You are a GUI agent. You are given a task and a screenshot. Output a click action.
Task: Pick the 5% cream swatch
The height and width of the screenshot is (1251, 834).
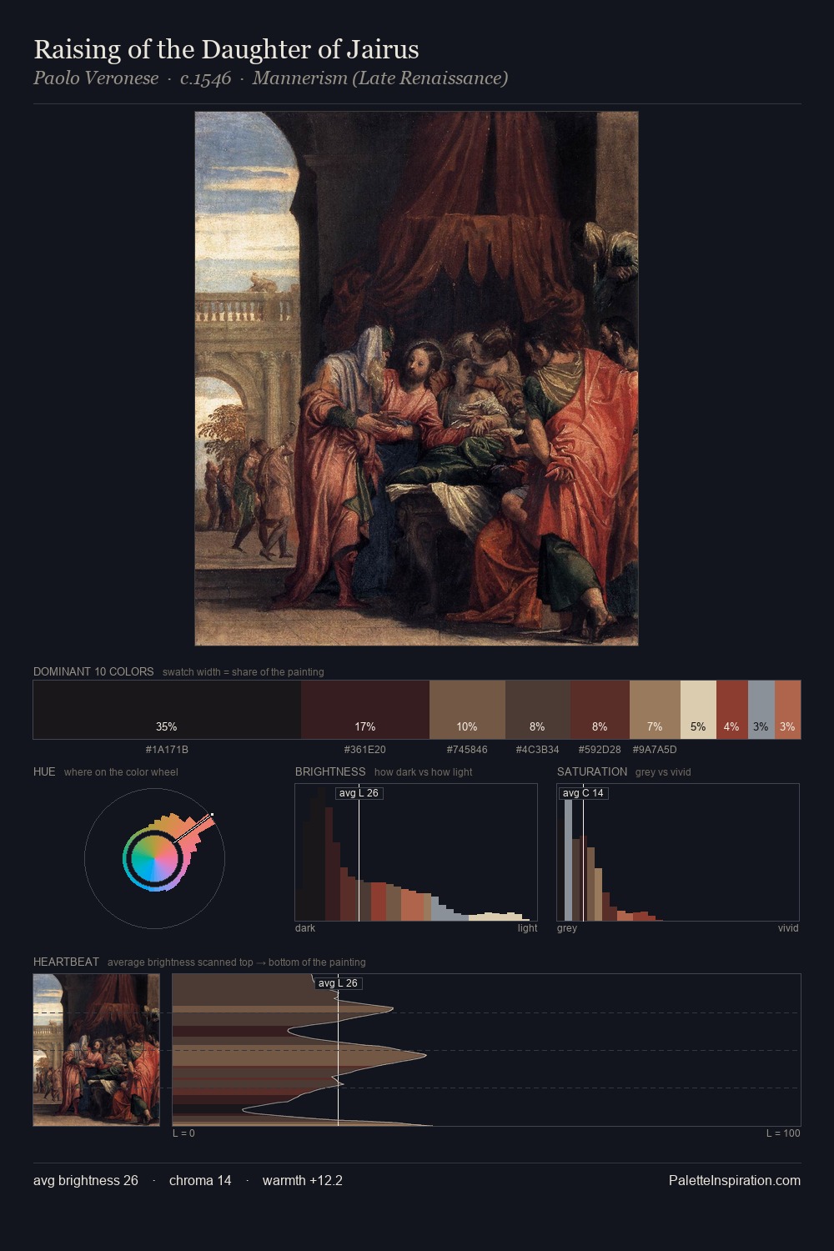(698, 710)
